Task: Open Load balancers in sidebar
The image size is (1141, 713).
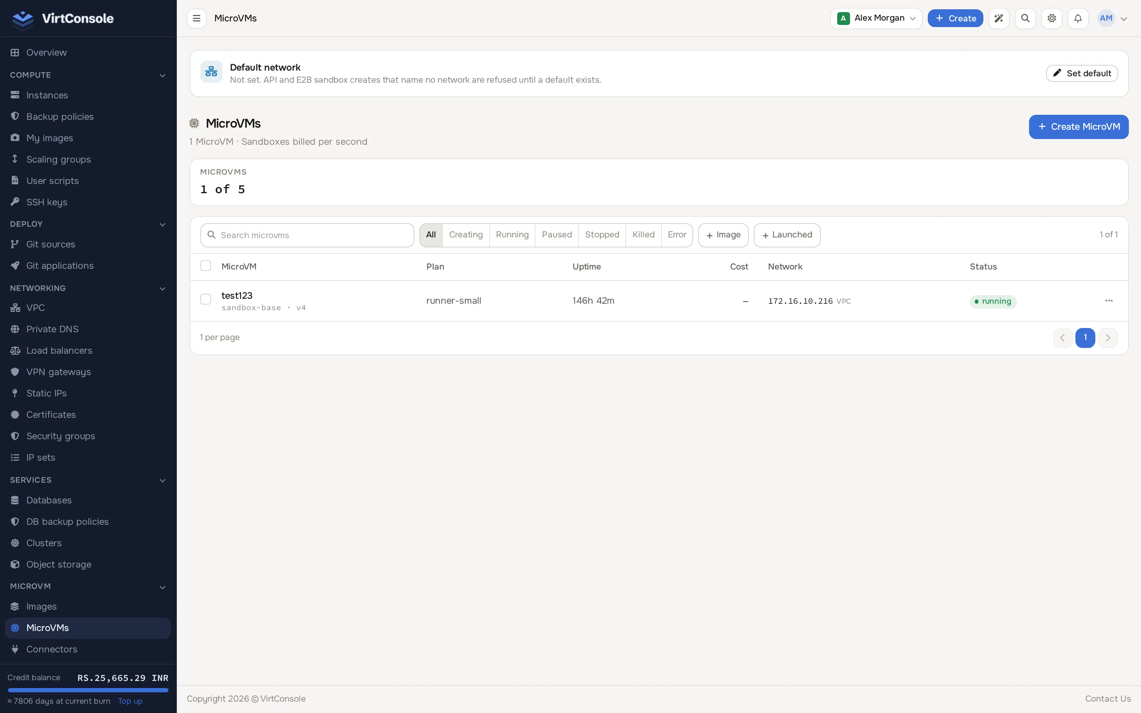Action: tap(88, 350)
